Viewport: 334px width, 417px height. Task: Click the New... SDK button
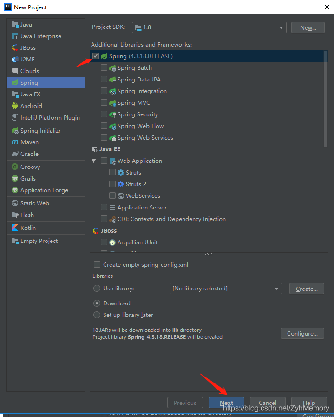pyautogui.click(x=308, y=27)
